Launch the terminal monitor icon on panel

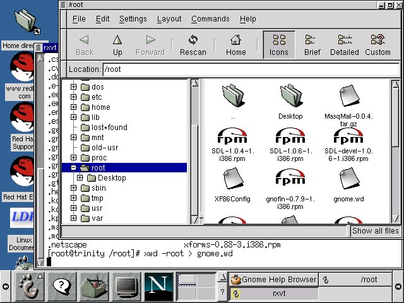point(126,287)
